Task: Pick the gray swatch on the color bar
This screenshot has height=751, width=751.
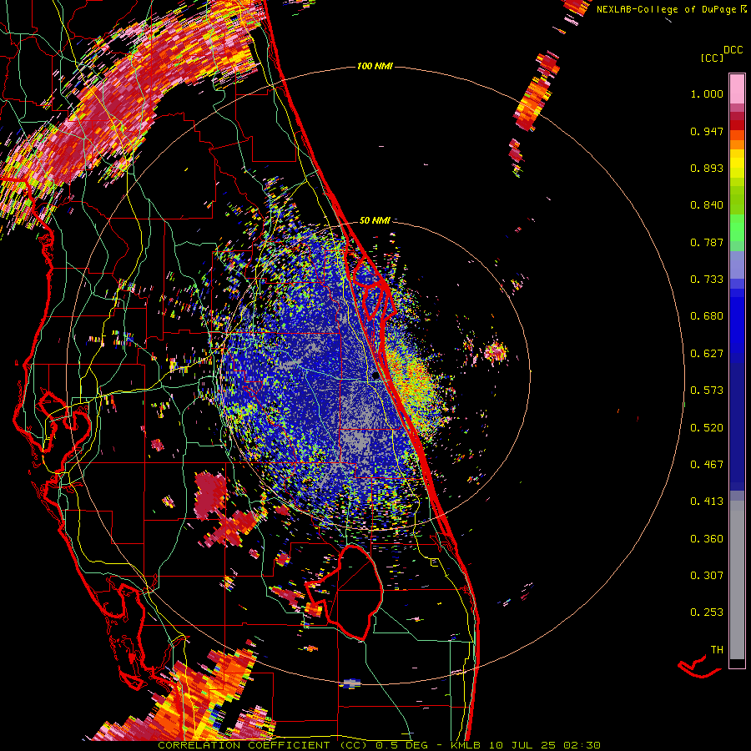Action: [x=737, y=580]
